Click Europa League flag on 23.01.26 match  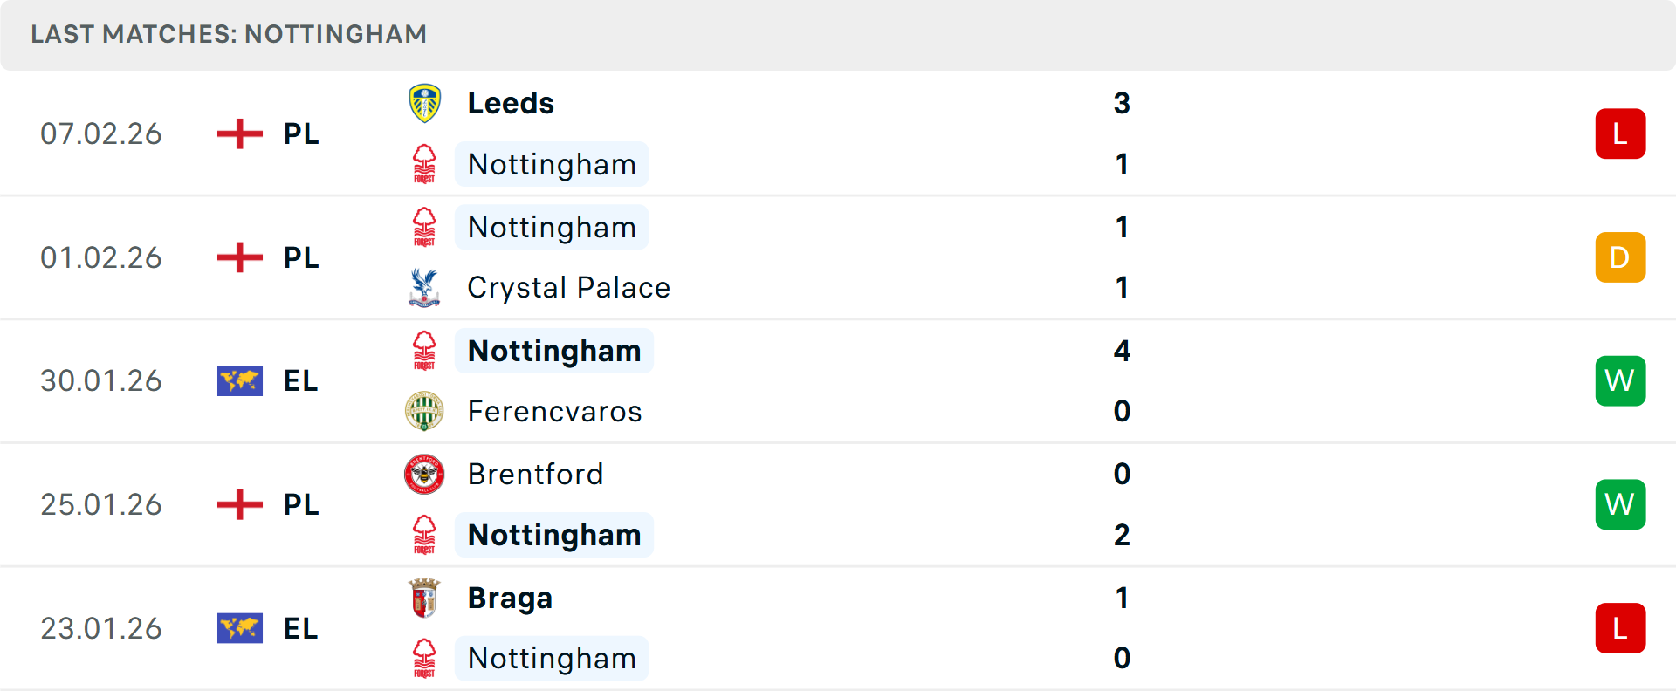tap(240, 628)
